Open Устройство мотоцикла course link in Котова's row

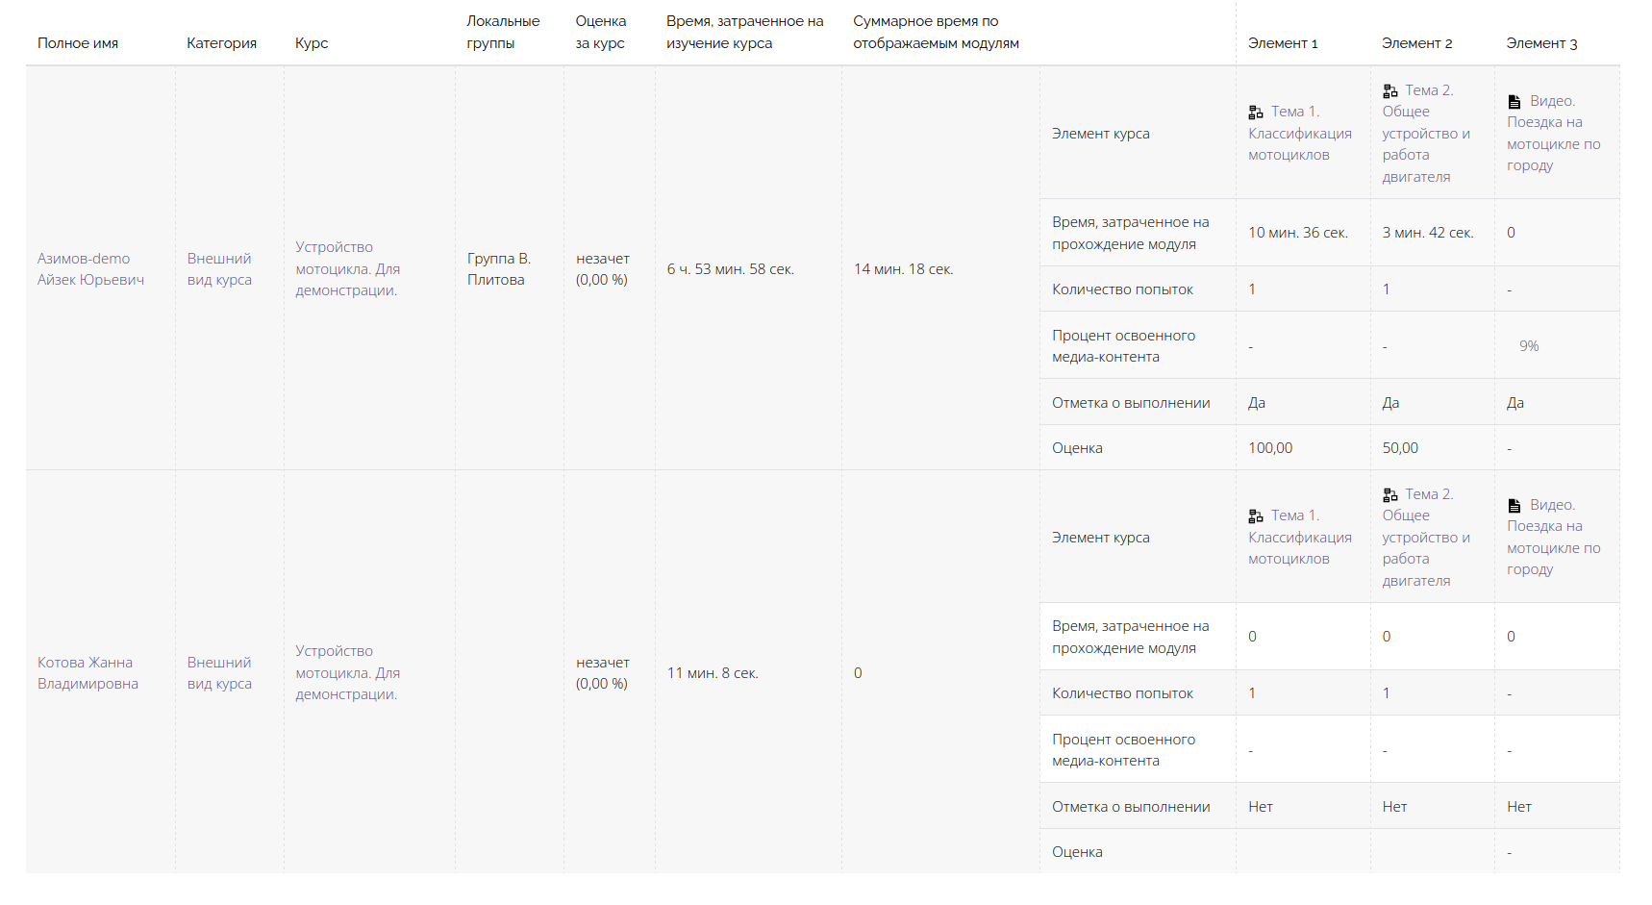(347, 673)
